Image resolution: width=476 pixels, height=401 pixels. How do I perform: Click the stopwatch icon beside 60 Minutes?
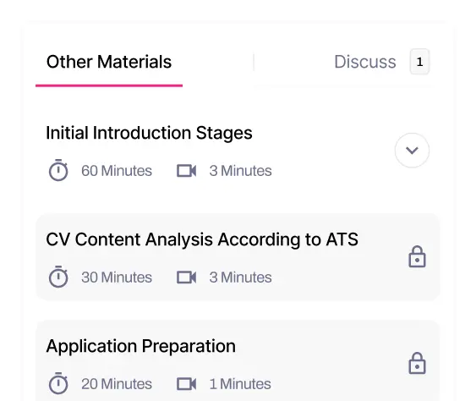click(x=58, y=170)
